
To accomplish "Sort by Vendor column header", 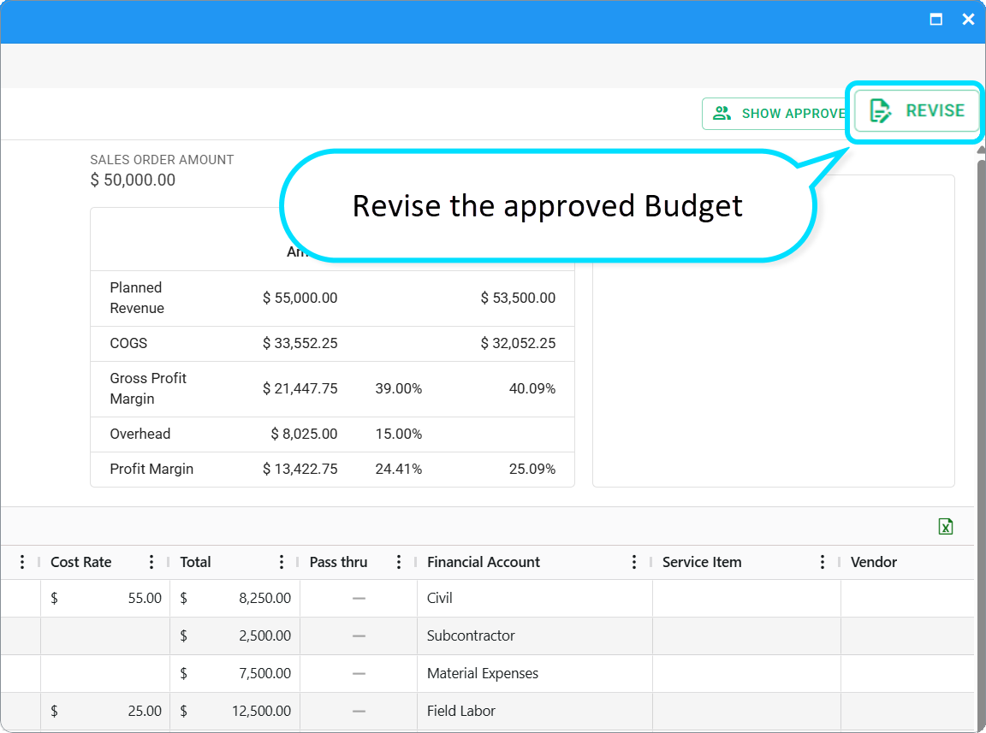I will (873, 562).
